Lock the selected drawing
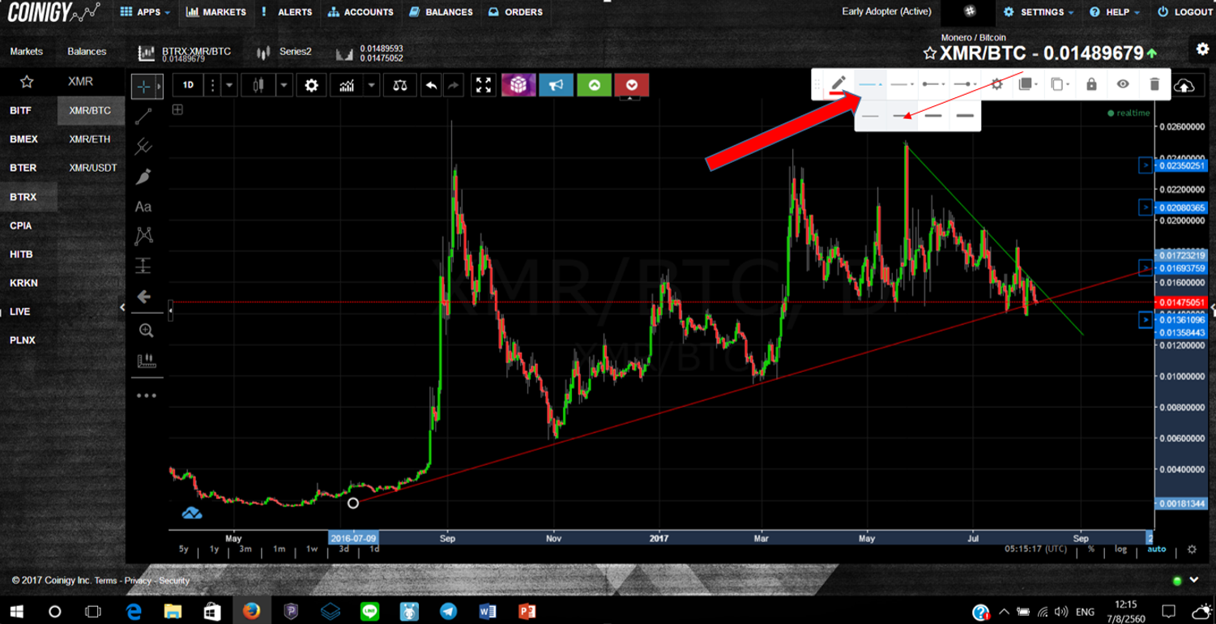 (x=1091, y=83)
